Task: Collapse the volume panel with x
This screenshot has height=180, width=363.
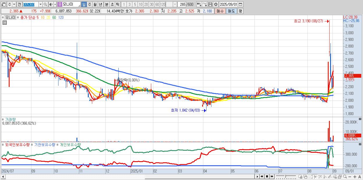Action: [360, 119]
